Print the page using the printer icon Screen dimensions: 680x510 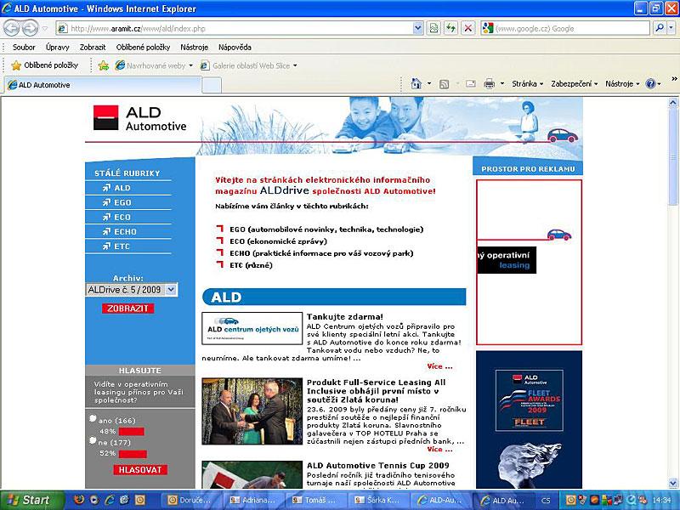click(490, 83)
